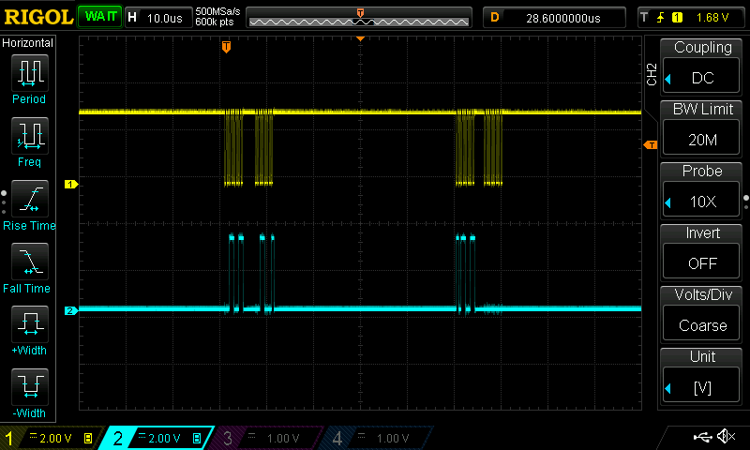Toggle the Invert OFF setting
The height and width of the screenshot is (450, 750).
click(700, 263)
